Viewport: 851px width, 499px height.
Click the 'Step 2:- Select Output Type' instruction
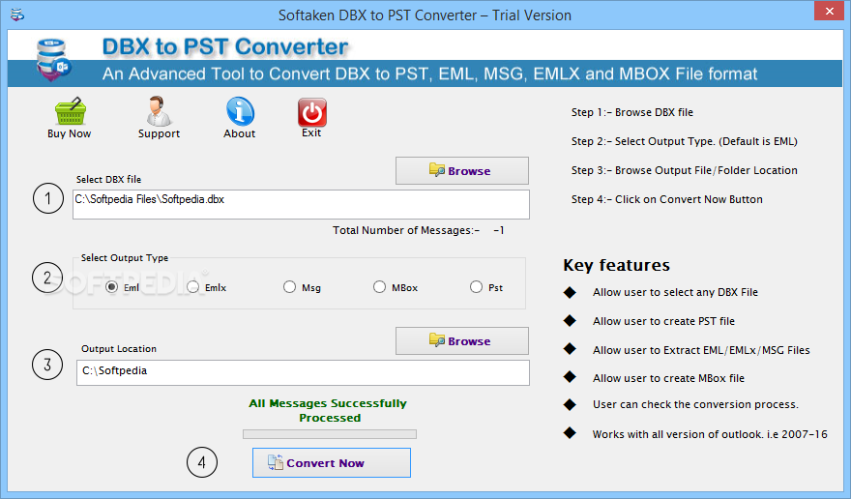click(x=684, y=142)
